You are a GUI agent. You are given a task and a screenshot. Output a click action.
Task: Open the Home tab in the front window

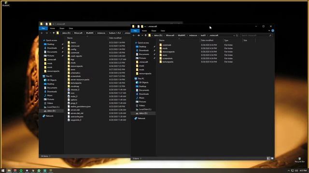(x=144, y=31)
